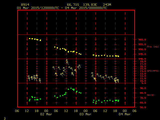
Task: Click the 9.0 wind speed tick label
Action: pos(141,83)
